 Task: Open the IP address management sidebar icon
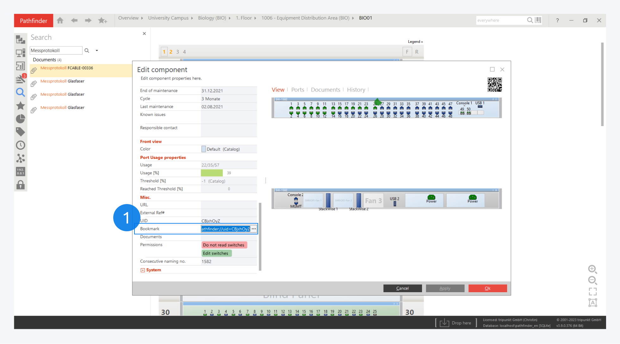click(21, 172)
